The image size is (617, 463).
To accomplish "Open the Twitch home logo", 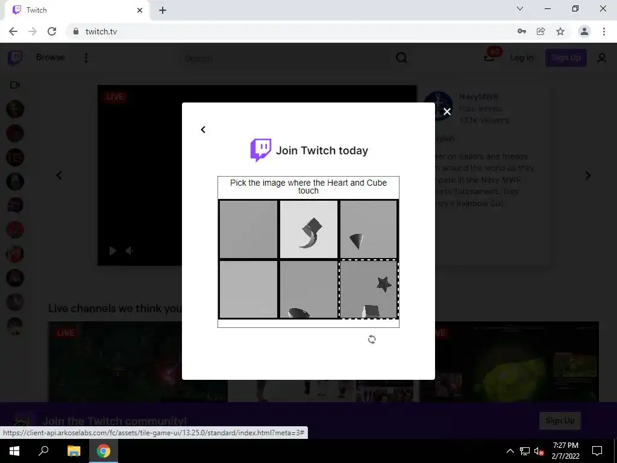I will [x=15, y=58].
